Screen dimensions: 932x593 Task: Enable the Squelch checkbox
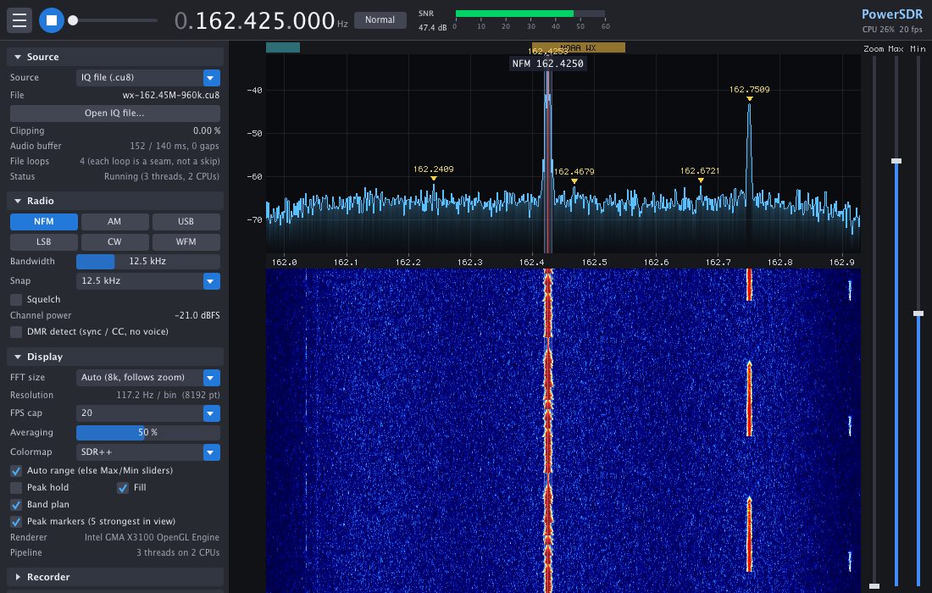tap(16, 300)
